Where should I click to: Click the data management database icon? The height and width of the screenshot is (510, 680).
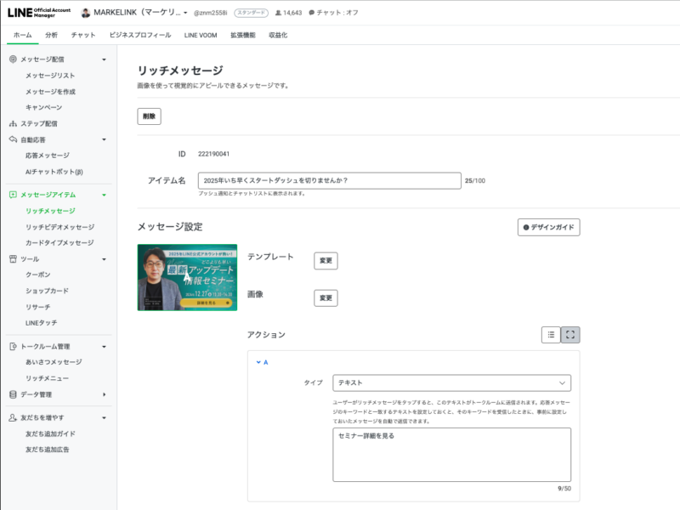tap(13, 394)
